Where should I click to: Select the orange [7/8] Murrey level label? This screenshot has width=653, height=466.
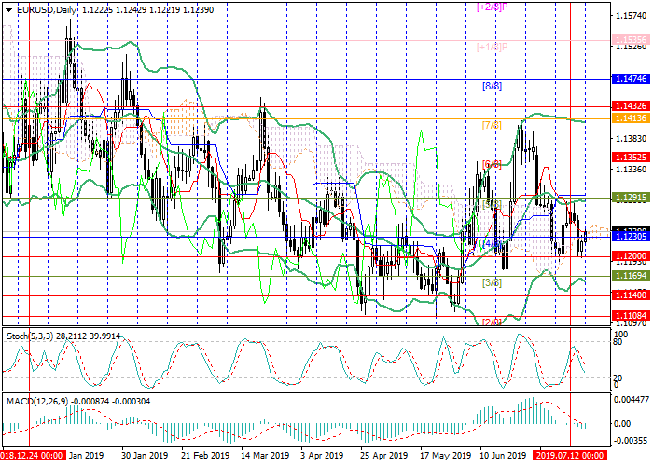tap(492, 125)
